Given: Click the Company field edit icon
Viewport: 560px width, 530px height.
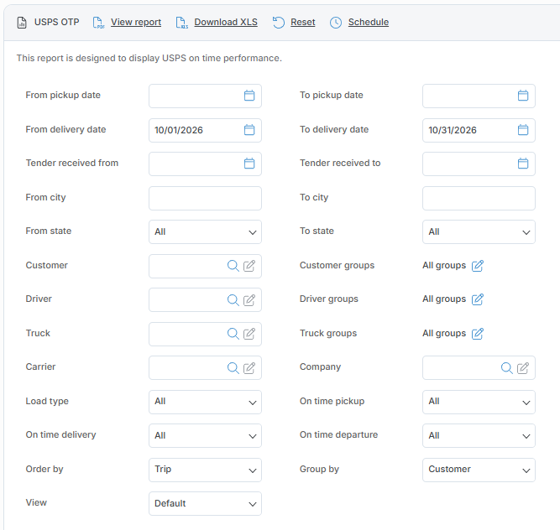Looking at the screenshot, I should tap(523, 367).
